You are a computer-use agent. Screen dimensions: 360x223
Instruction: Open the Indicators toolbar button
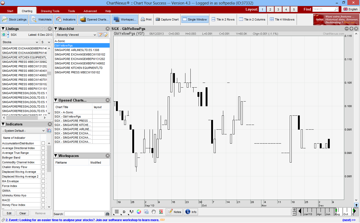pyautogui.click(x=66, y=19)
